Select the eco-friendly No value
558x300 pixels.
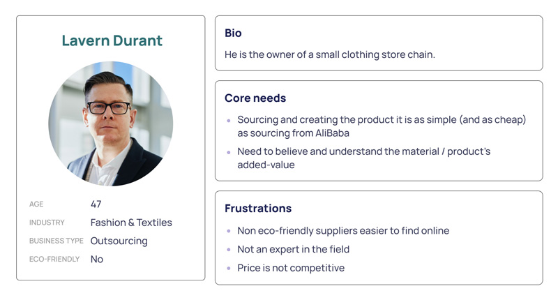click(97, 259)
